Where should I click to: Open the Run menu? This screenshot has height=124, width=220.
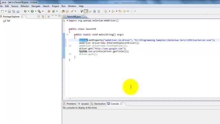pyautogui.click(x=63, y=6)
